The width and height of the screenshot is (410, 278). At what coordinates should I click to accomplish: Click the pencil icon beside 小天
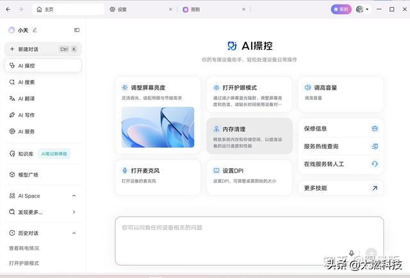coord(35,30)
